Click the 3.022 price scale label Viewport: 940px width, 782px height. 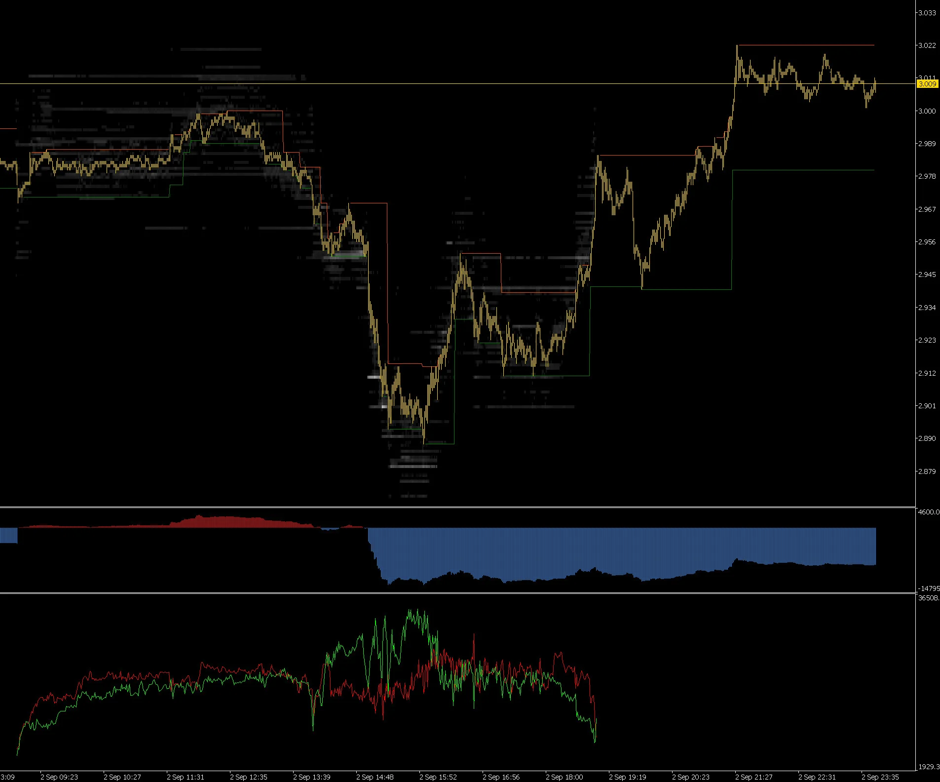pyautogui.click(x=927, y=45)
